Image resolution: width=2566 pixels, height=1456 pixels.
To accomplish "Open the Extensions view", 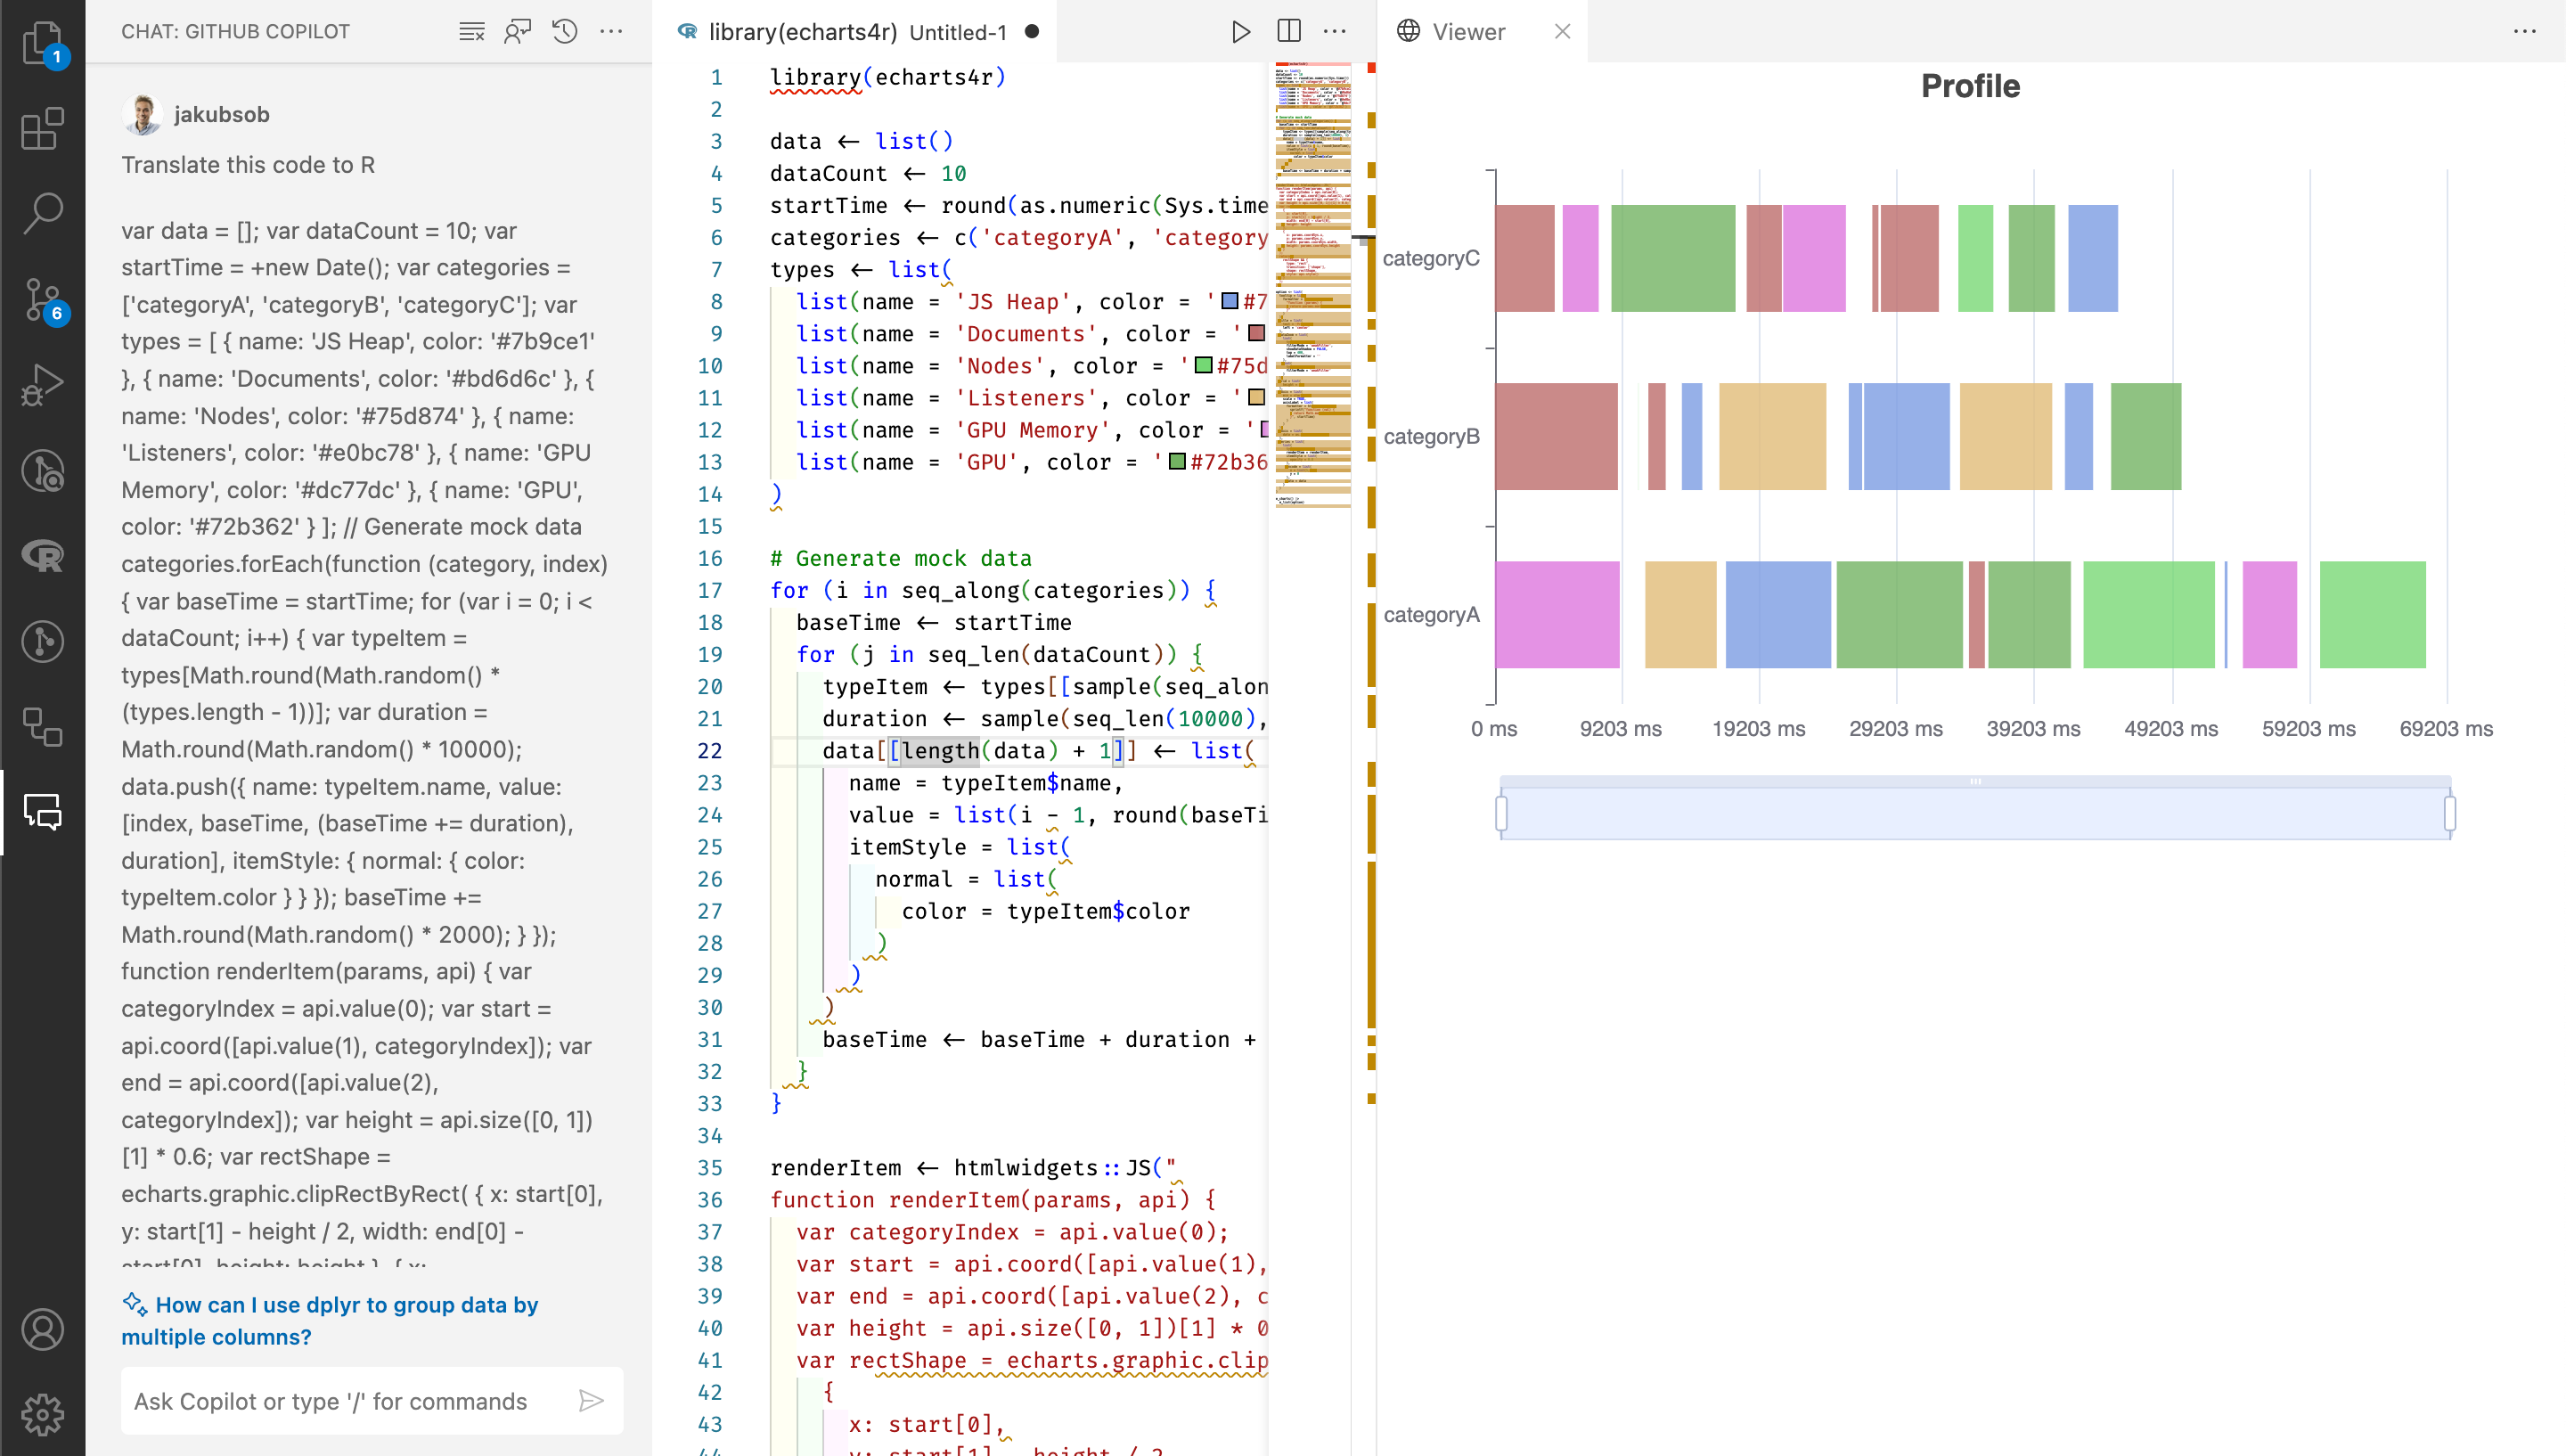I will (x=42, y=128).
